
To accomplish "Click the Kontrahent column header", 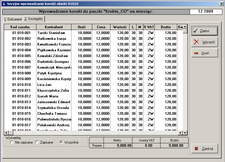I will pyautogui.click(x=54, y=27).
